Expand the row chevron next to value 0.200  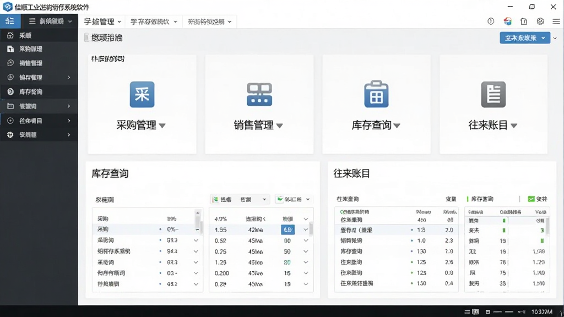point(306,273)
